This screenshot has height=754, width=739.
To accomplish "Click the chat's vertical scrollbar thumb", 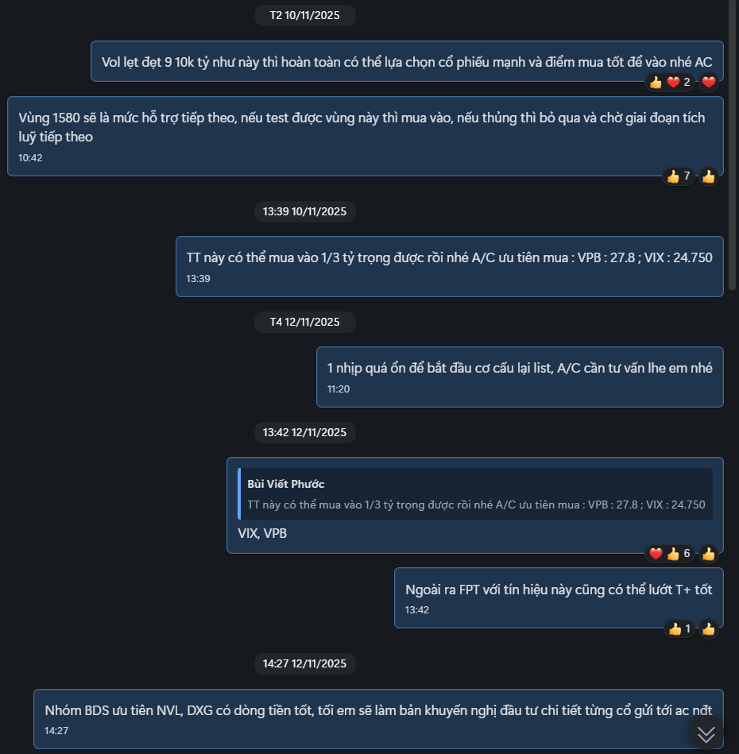I will (x=733, y=143).
